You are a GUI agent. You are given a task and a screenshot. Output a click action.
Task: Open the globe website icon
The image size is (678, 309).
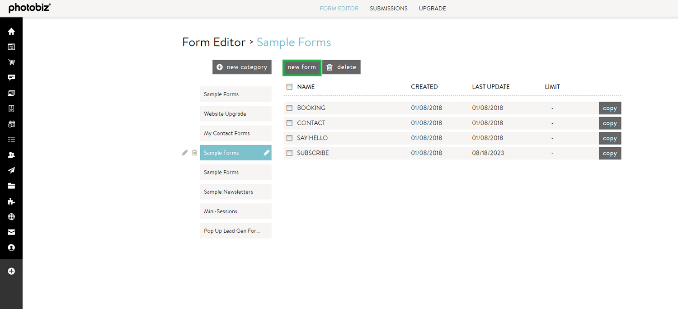click(x=11, y=216)
